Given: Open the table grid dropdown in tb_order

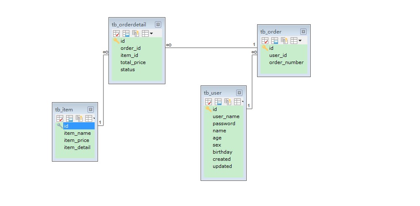Looking at the screenshot, I should pyautogui.click(x=296, y=41).
